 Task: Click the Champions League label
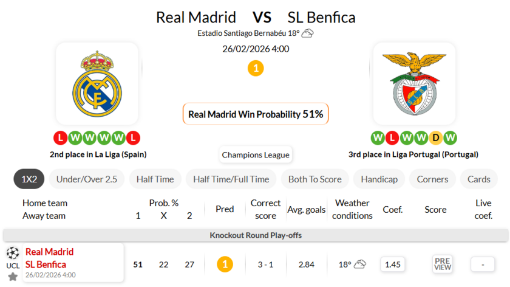pos(256,155)
